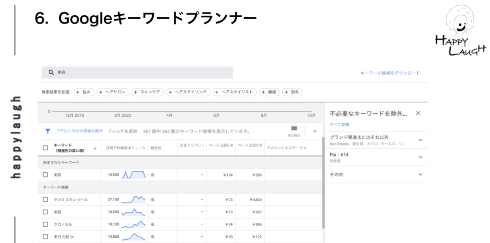Toggle the select-all keywords checkbox
Screen dimensions: 490x243
(x=45, y=148)
